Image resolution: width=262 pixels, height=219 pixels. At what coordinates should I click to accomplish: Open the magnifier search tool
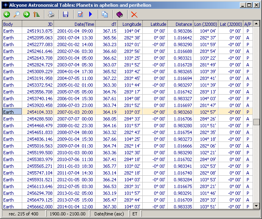click(x=17, y=15)
